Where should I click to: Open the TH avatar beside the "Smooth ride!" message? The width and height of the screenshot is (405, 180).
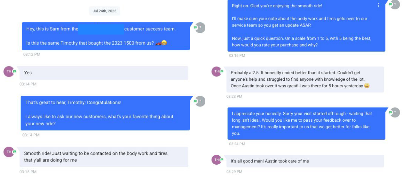pos(9,152)
